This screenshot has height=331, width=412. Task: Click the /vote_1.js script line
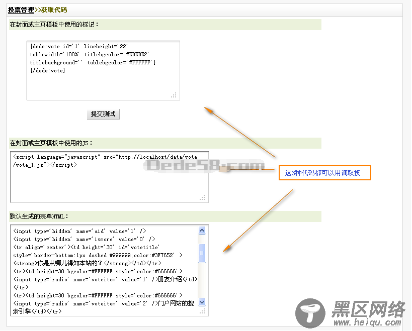[45, 165]
